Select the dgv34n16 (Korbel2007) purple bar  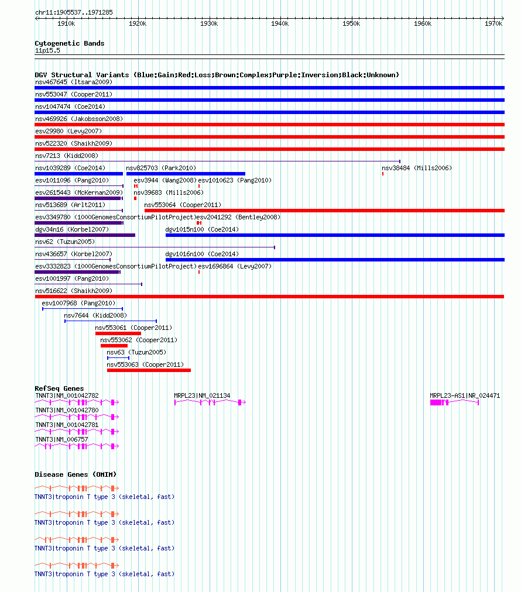click(x=85, y=235)
